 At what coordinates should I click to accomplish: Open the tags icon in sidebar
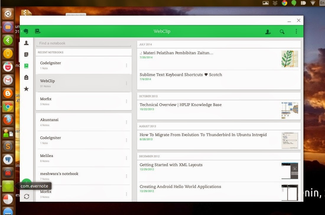26,77
